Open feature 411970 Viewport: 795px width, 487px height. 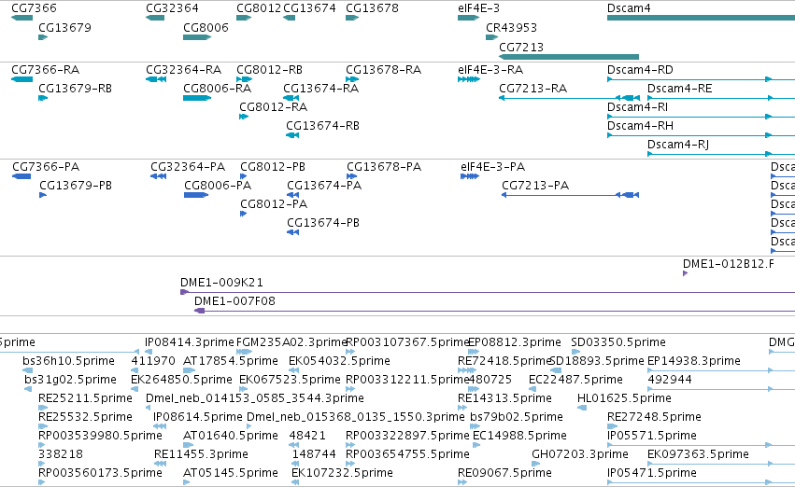point(153,361)
